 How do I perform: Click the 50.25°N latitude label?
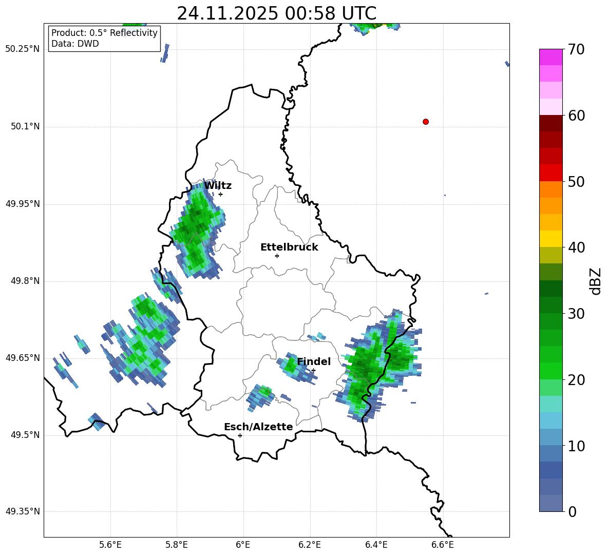click(23, 49)
